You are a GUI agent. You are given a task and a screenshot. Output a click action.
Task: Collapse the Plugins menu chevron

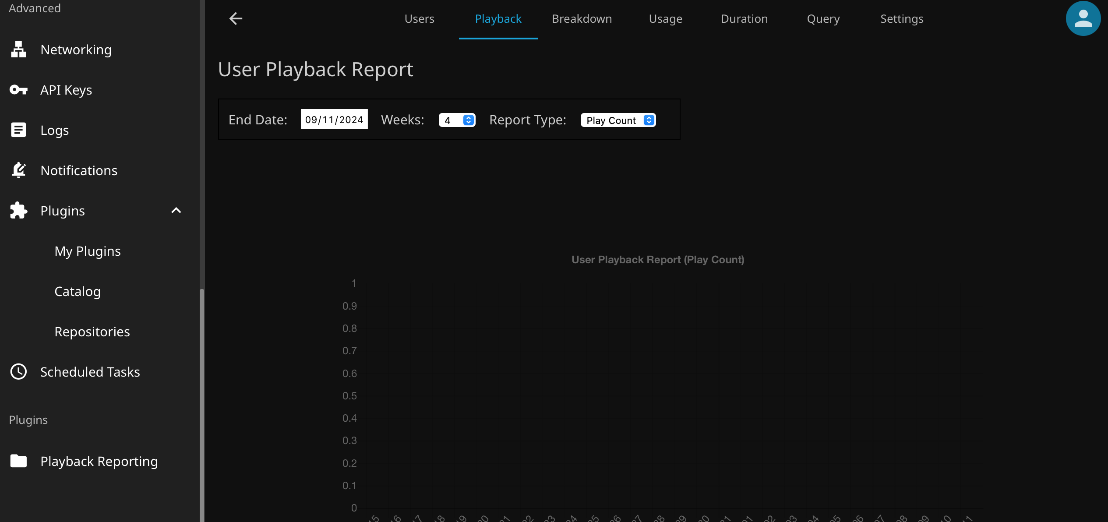point(176,211)
